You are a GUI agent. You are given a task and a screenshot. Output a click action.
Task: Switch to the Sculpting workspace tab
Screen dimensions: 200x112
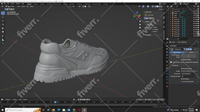42,4
